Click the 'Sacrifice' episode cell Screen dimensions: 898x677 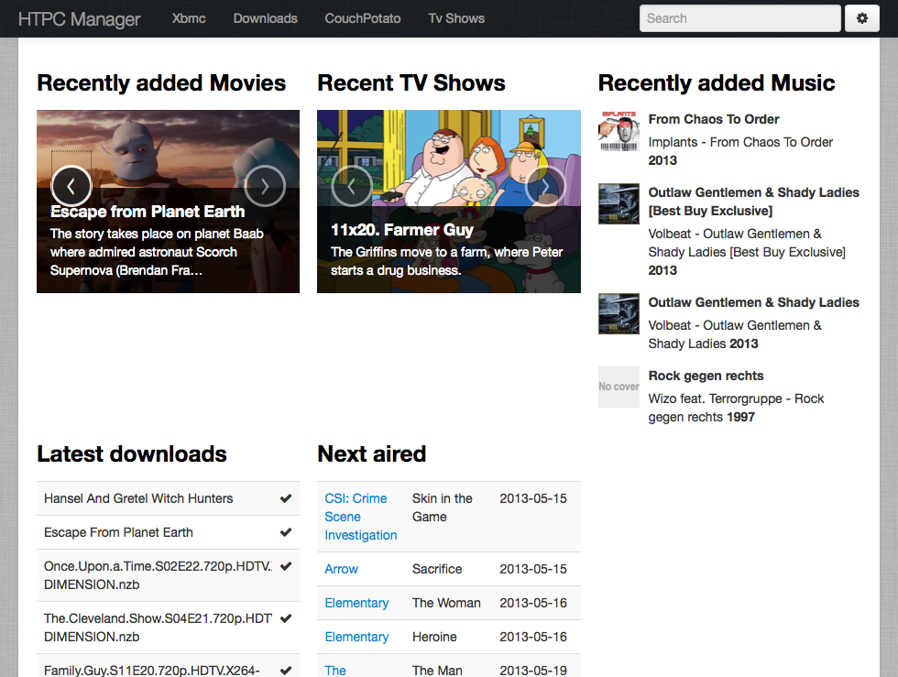tap(437, 569)
